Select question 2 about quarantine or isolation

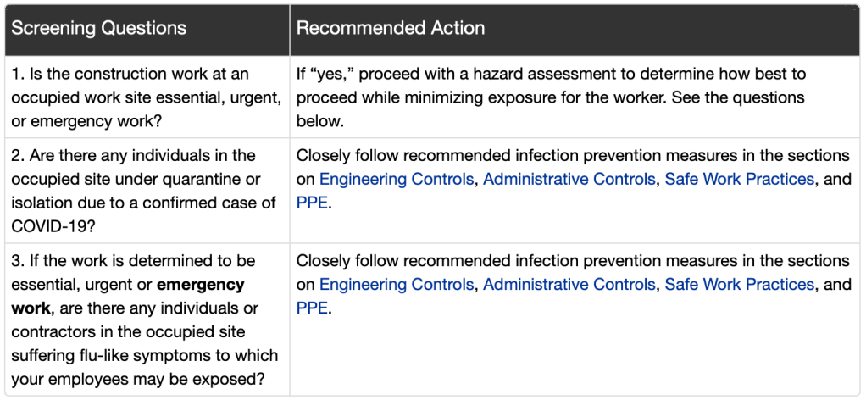144,179
